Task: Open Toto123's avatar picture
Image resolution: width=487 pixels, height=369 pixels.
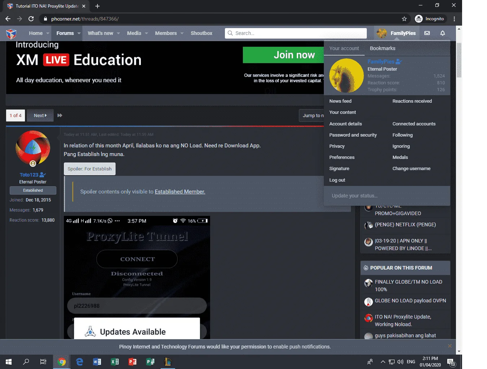Action: [x=33, y=148]
